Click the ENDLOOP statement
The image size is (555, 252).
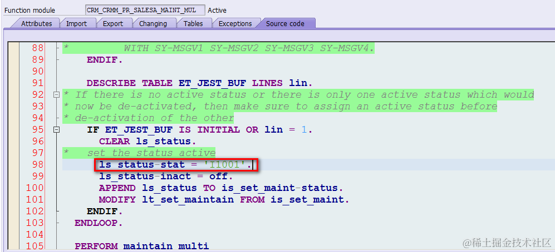99,223
